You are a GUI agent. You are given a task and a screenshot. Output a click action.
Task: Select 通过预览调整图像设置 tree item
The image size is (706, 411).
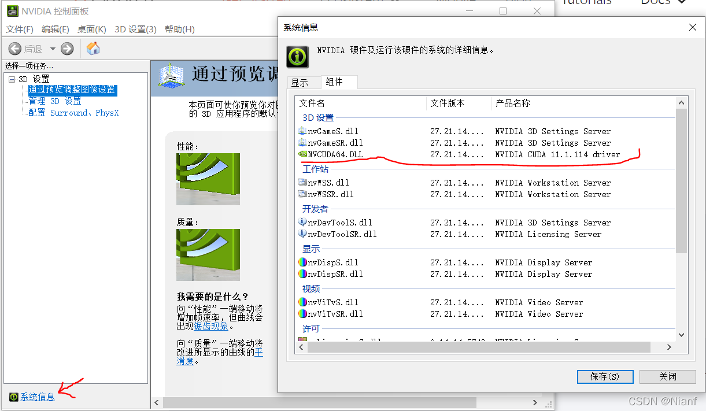coord(72,90)
